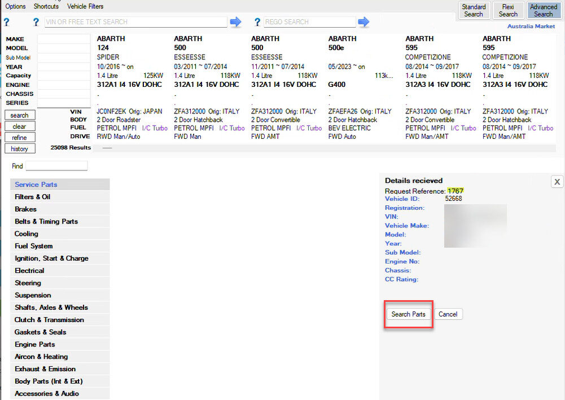Screen dimensions: 565x400
Task: Switch to Flexi Search
Action: click(508, 11)
